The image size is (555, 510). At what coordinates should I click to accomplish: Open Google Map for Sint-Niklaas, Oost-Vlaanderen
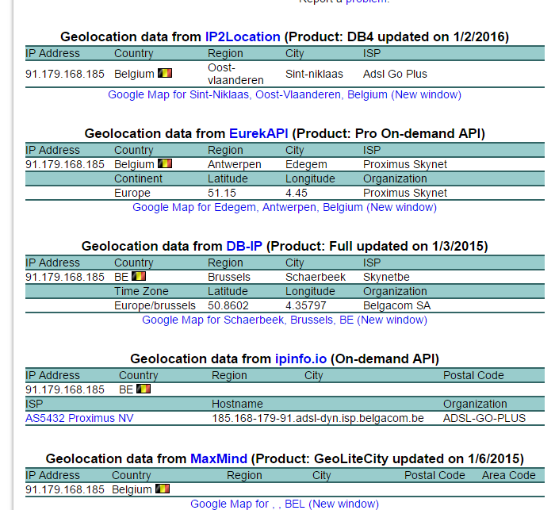285,94
